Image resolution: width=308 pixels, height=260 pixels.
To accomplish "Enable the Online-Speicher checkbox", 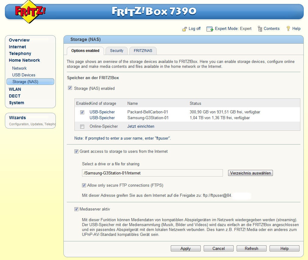I will coord(82,126).
